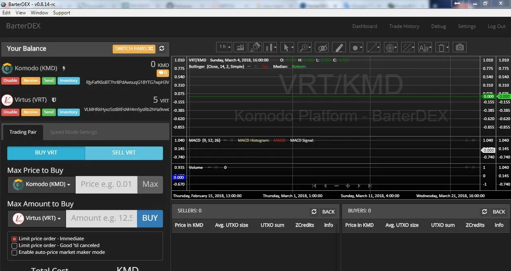This screenshot has width=511, height=271.
Task: Step the chart right with arrow
Action: [359, 186]
